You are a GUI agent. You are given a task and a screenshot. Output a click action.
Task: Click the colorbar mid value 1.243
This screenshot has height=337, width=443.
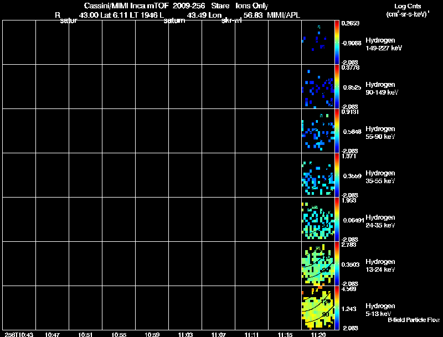(350, 309)
